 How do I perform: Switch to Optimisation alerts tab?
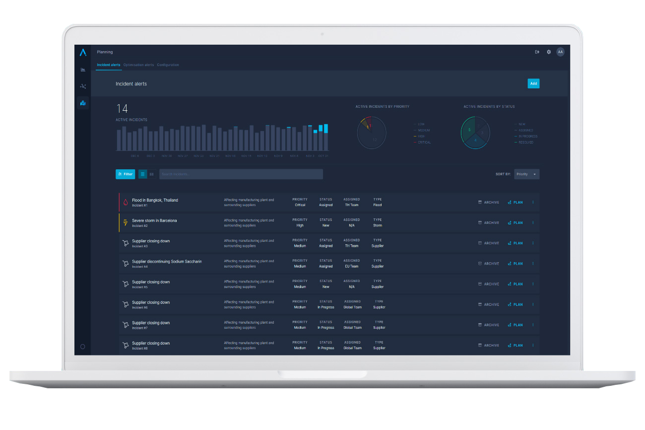(138, 65)
